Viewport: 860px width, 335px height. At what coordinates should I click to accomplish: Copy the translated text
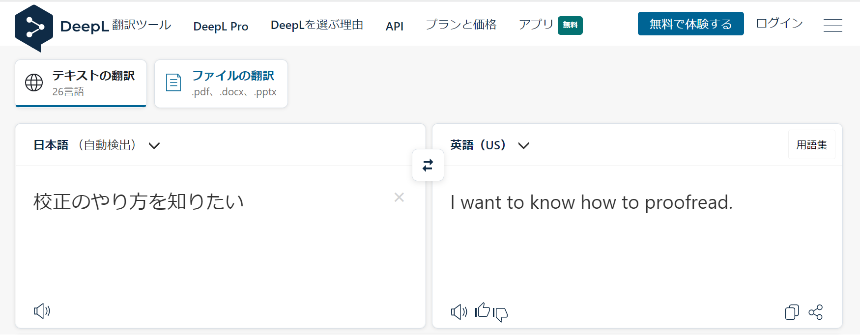(792, 312)
